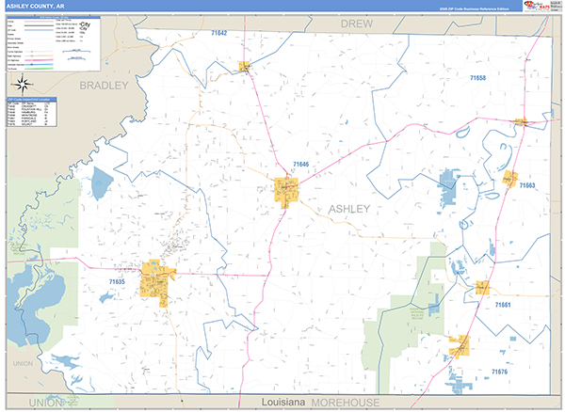
Task: Click the 'MOREHOUSE' parish label
Action: click(x=346, y=403)
